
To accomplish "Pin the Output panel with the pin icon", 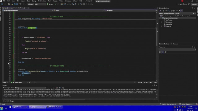I will click(x=155, y=85).
